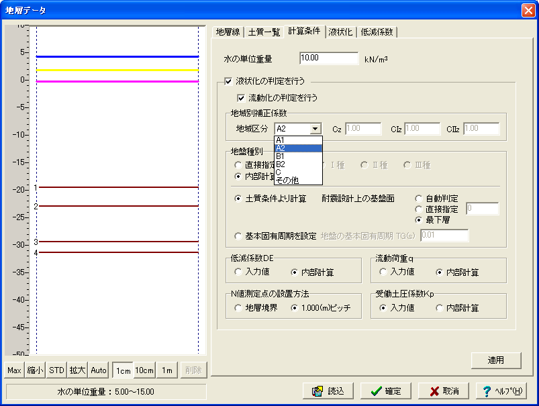
Task: Choose B2 from the region list
Action: tap(298, 164)
